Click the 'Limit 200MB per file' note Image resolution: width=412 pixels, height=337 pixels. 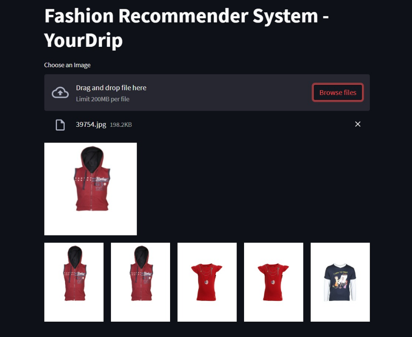click(x=103, y=99)
